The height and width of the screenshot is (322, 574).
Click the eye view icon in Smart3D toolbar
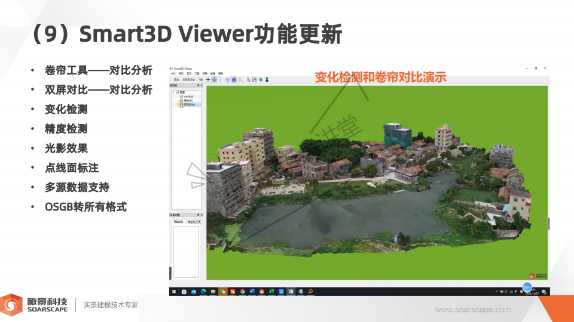(x=201, y=79)
